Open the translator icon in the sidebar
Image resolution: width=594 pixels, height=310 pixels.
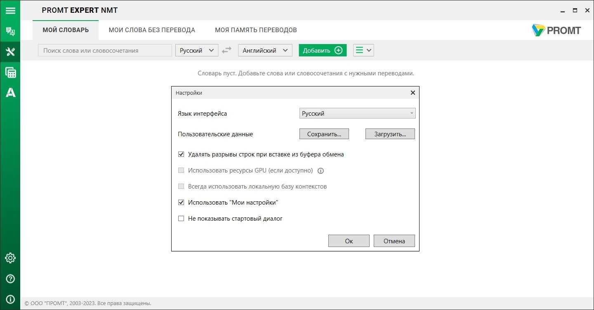pos(10,31)
